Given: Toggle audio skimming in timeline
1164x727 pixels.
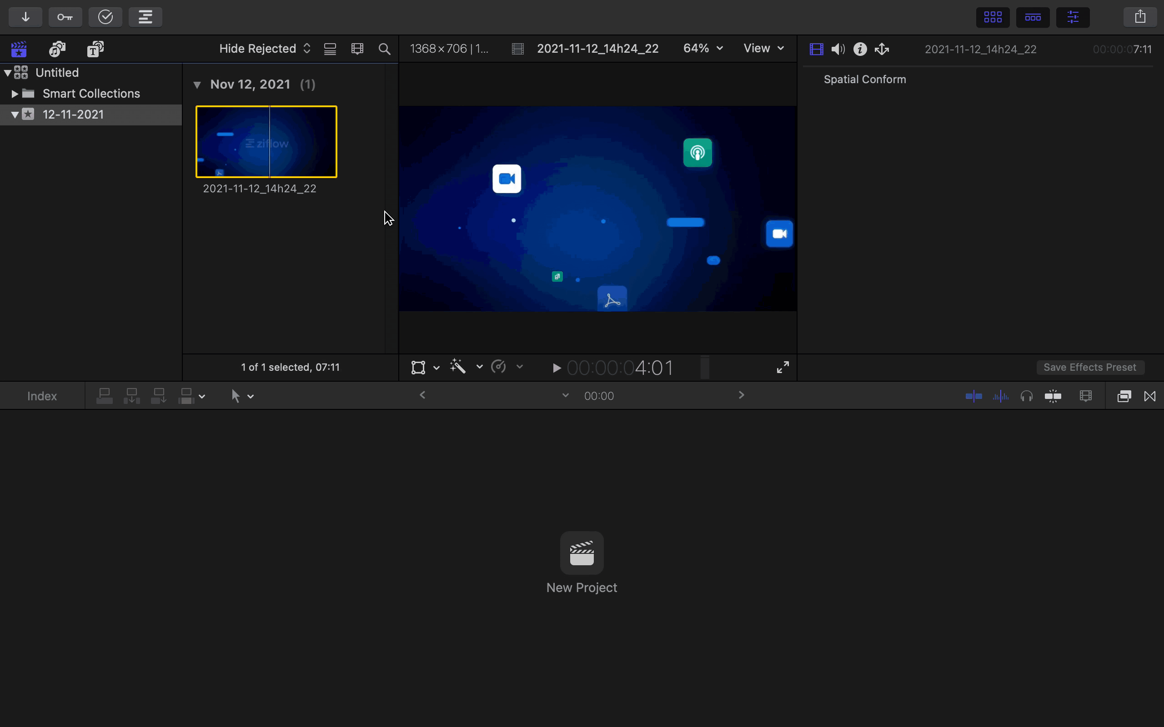Looking at the screenshot, I should [x=1000, y=396].
